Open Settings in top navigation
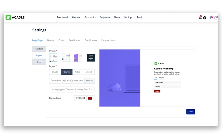Viewport: 222px width, 139px height. (128, 17)
